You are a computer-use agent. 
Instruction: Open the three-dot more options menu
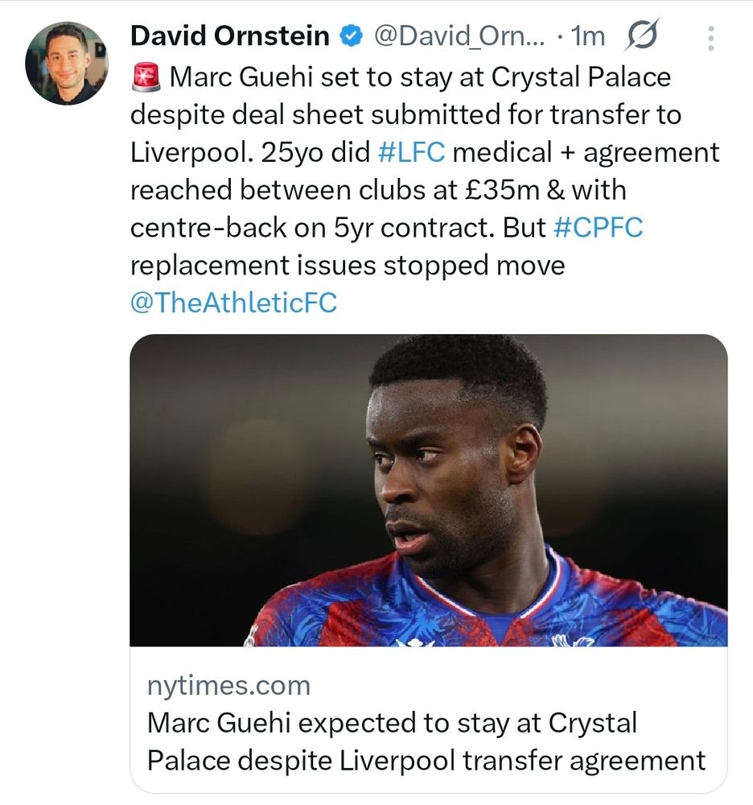point(710,38)
